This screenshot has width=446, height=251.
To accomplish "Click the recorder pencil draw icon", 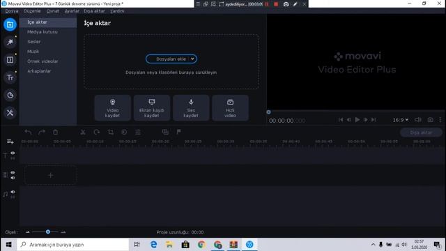I will click(x=295, y=4).
